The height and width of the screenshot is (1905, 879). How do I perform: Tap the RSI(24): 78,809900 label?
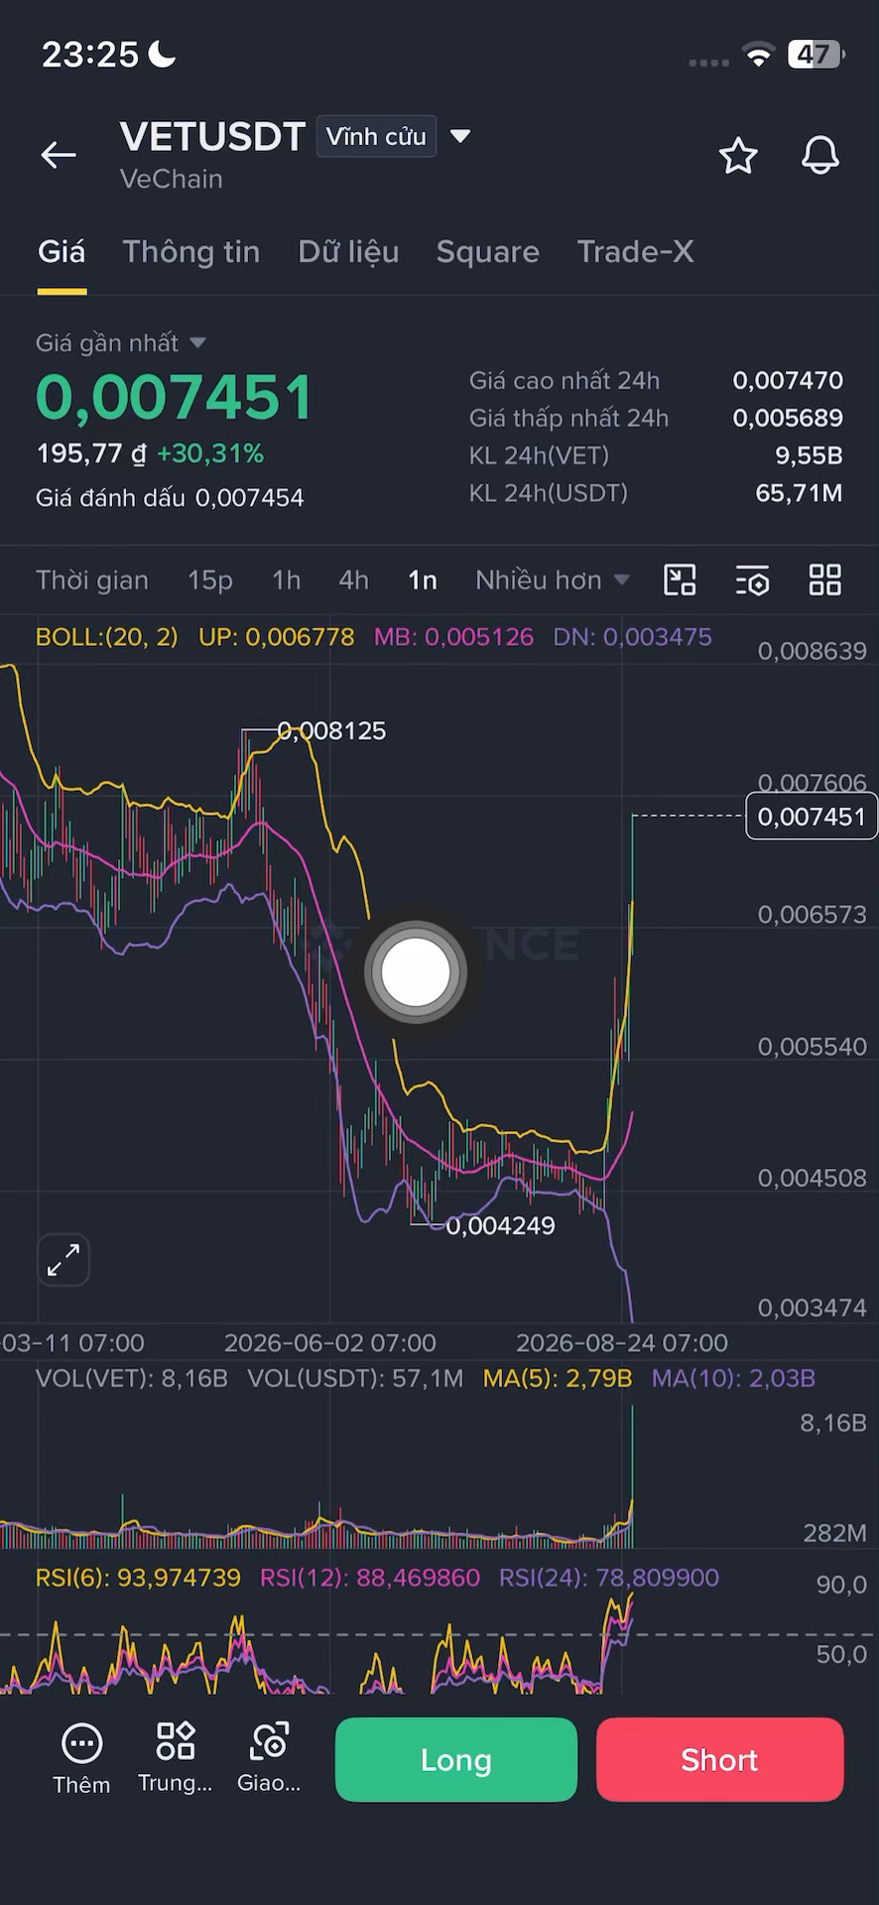tap(609, 1578)
